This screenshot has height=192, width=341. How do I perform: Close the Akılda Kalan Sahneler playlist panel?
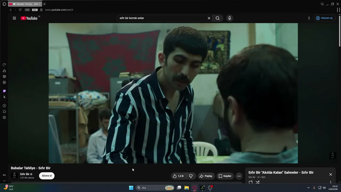(331, 174)
